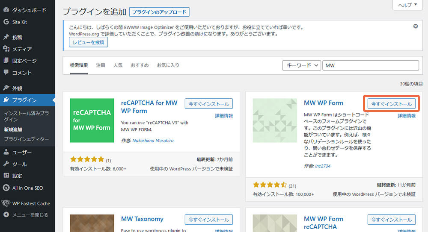428x232 pixels.
Task: Click the ツール wrench icon
Action: click(x=6, y=164)
